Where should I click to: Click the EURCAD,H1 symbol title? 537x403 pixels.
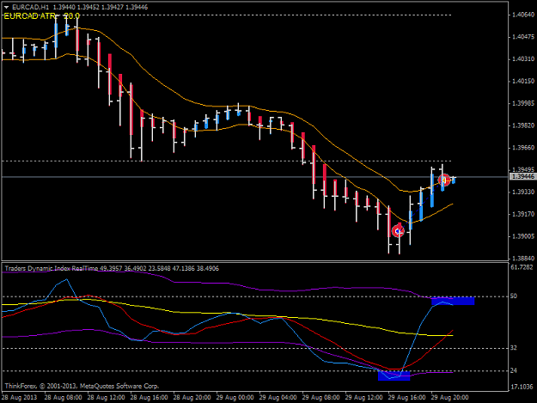(x=30, y=7)
